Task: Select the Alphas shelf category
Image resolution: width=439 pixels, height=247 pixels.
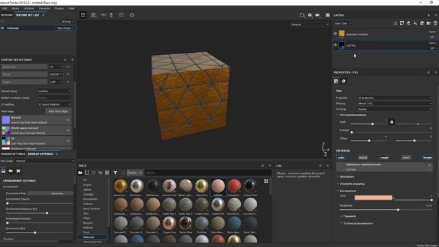Action: pyautogui.click(x=87, y=189)
